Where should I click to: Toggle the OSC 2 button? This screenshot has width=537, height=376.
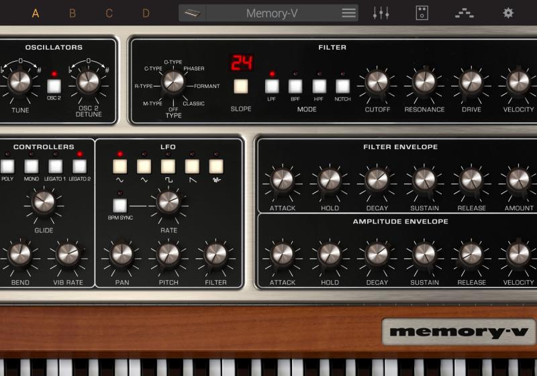[54, 86]
